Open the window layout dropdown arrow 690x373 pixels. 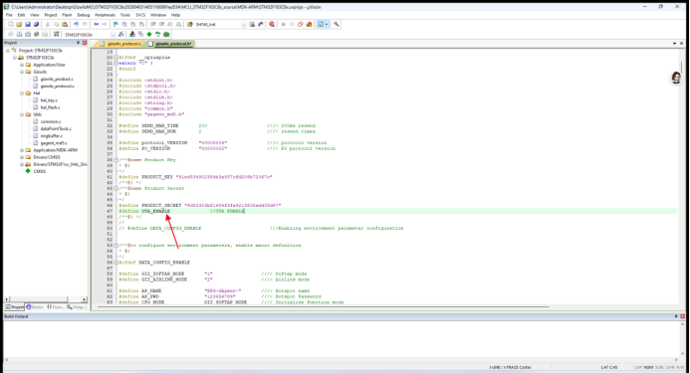[327, 24]
